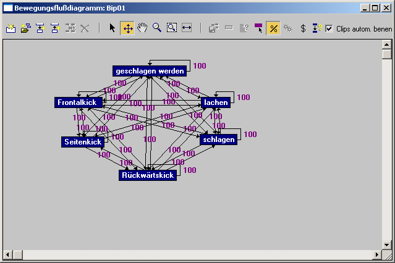Select Create Transition From-To tool
Image resolution: width=395 pixels, height=263 pixels.
pyautogui.click(x=40, y=28)
